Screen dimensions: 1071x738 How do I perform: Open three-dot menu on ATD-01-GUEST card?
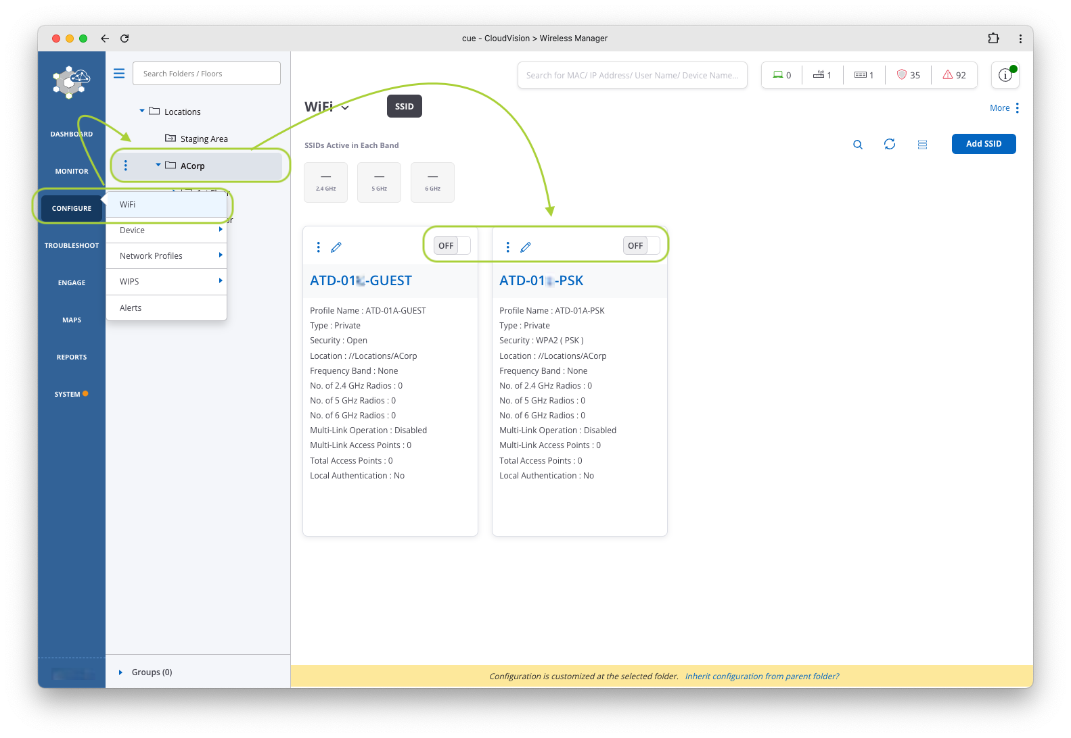point(319,247)
